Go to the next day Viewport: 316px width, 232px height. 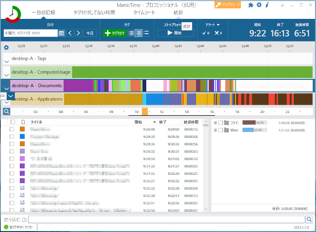tap(78, 33)
